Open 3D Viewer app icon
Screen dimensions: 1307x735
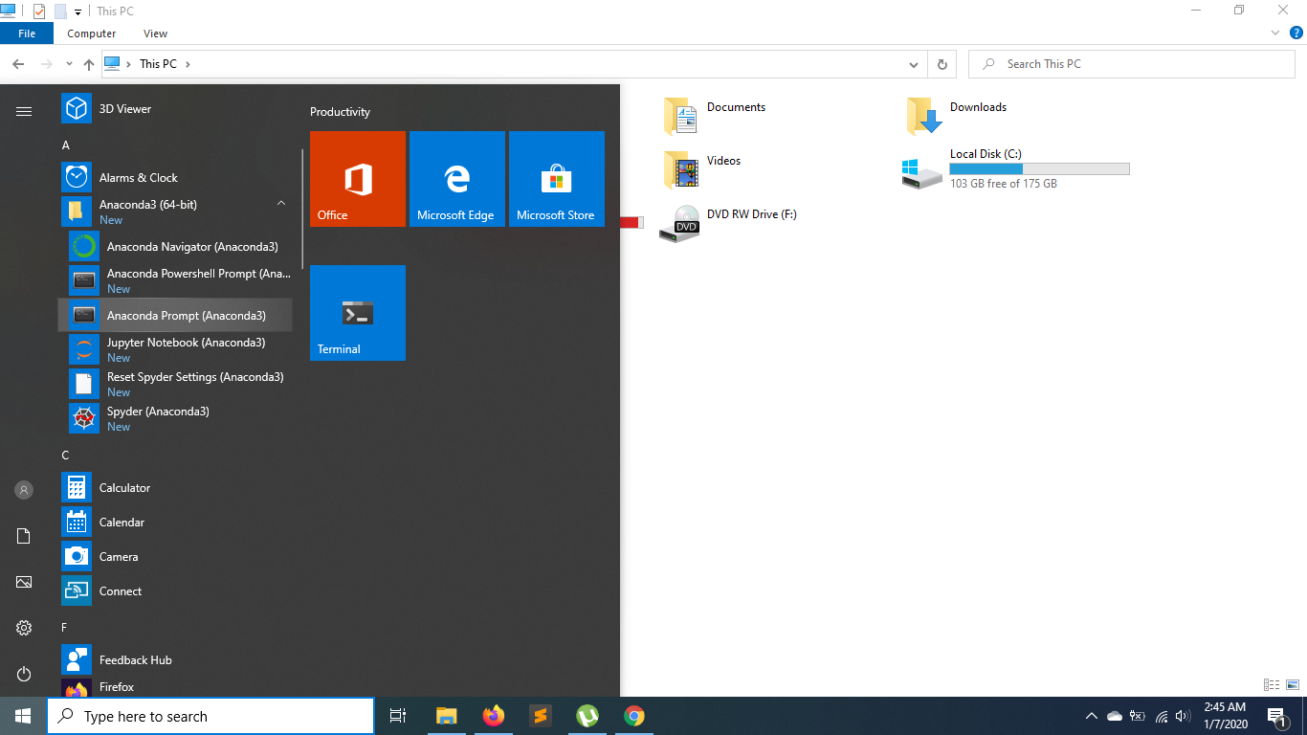coord(77,108)
